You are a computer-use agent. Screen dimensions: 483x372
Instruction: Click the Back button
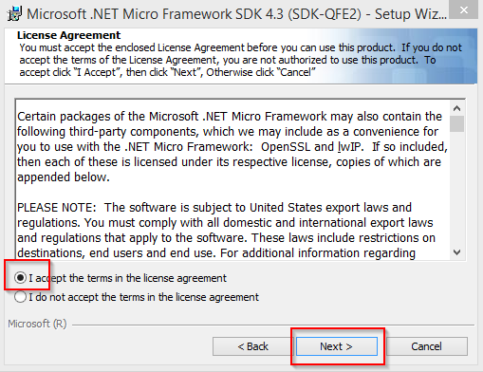pos(252,346)
